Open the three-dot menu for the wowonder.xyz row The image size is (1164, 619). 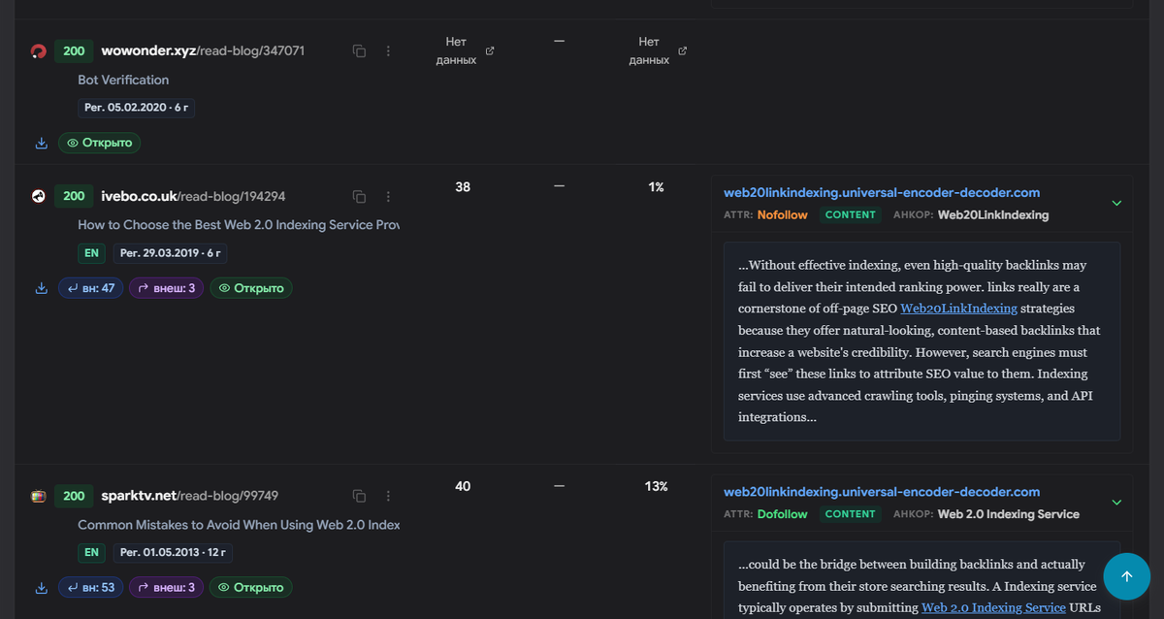388,50
